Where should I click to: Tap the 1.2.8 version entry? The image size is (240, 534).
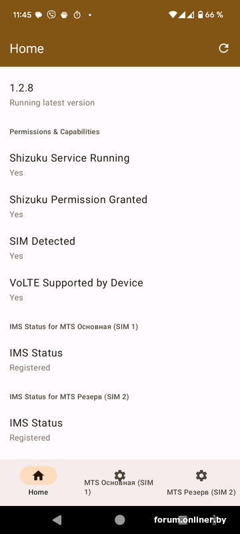pos(120,95)
